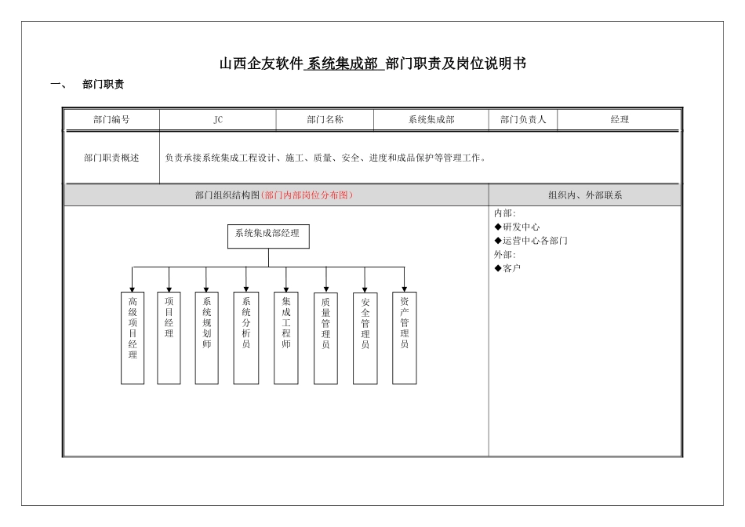Select the JC department code cell
The width and height of the screenshot is (745, 527).
pos(218,120)
